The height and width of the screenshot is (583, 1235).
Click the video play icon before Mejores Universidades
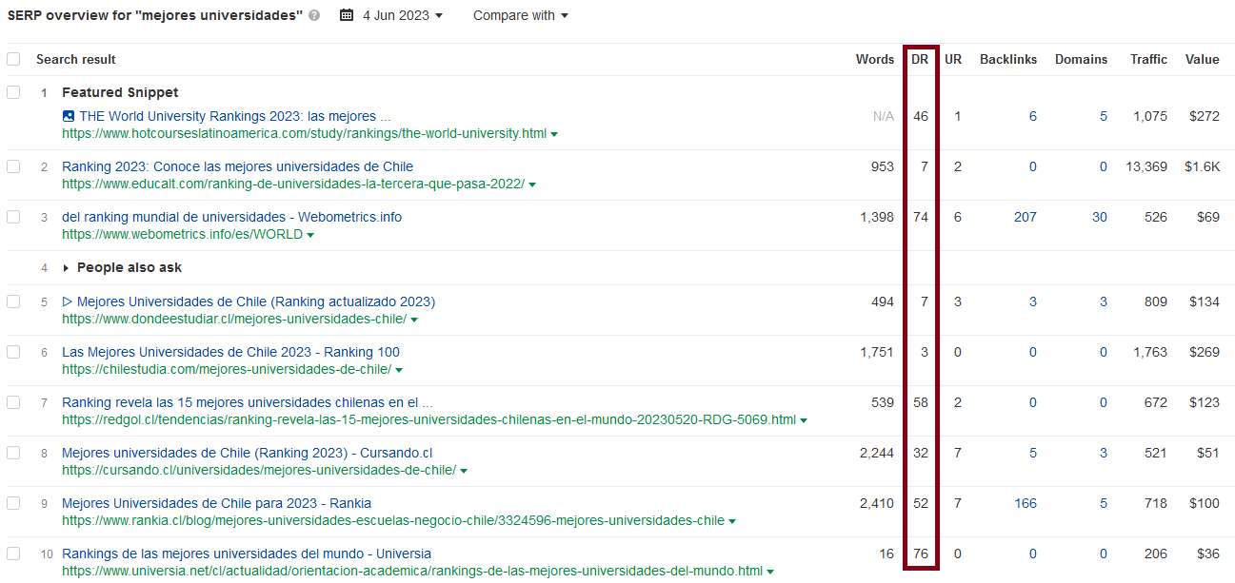point(68,301)
